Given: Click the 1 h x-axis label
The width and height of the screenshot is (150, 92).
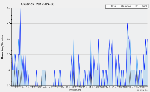Looking at the screenshot, I should click(16, 87).
